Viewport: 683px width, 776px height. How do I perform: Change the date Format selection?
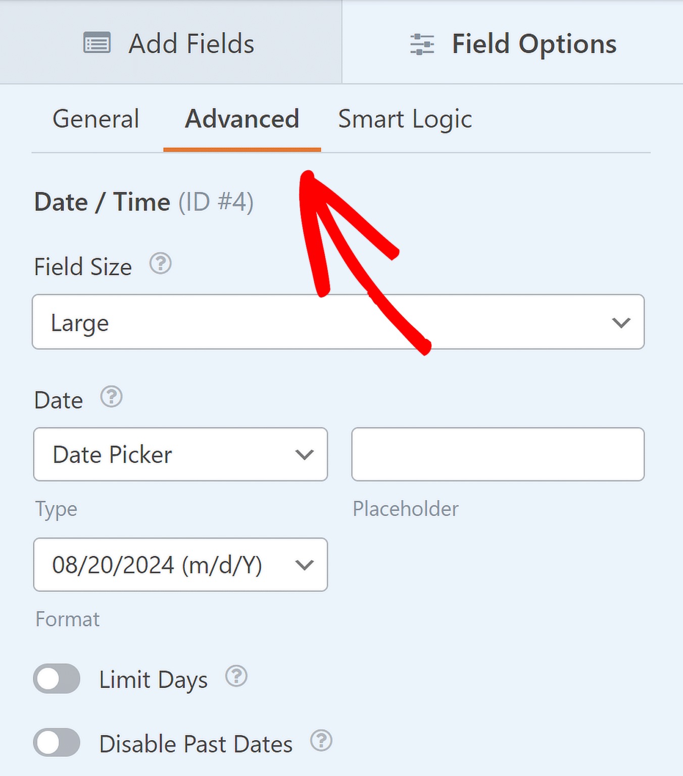click(x=180, y=565)
